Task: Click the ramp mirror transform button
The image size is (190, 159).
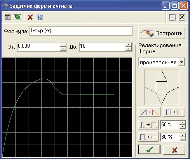Action: [149, 112]
